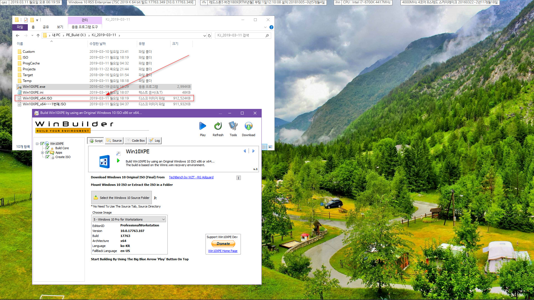Screen dimensions: 534x300
Task: Toggle the Build Core checkbox
Action: 48,148
